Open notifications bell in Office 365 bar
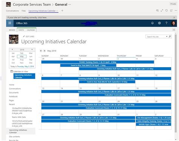Screen dimensions: 179x141 [152, 23]
